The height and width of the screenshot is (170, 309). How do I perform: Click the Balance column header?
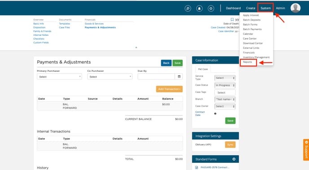click(x=168, y=99)
